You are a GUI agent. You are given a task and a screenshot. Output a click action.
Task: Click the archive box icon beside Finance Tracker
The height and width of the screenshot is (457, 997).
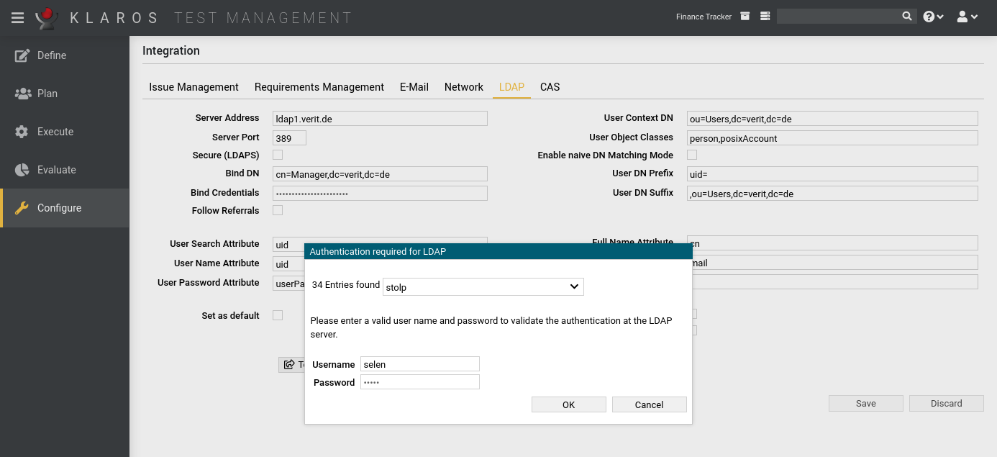coord(745,16)
